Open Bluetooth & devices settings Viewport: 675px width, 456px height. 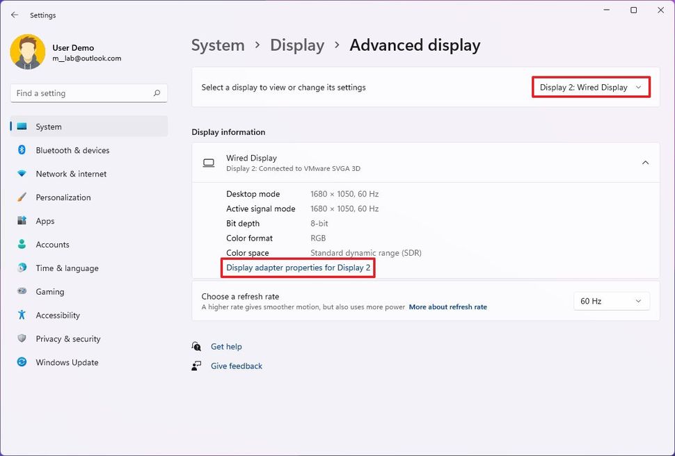(72, 150)
